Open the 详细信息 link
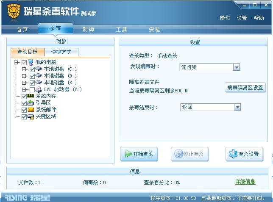Image resolution: width=273 pixels, height=202 pixels. click(245, 182)
